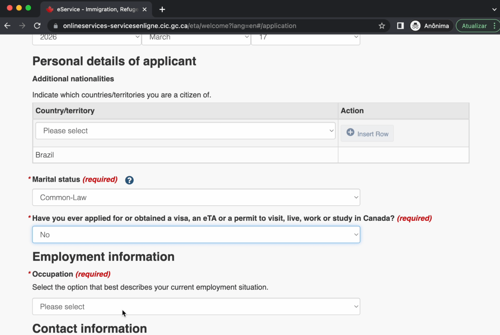This screenshot has height=335, width=500.
Task: Click the browser forward arrow
Action: 22,26
